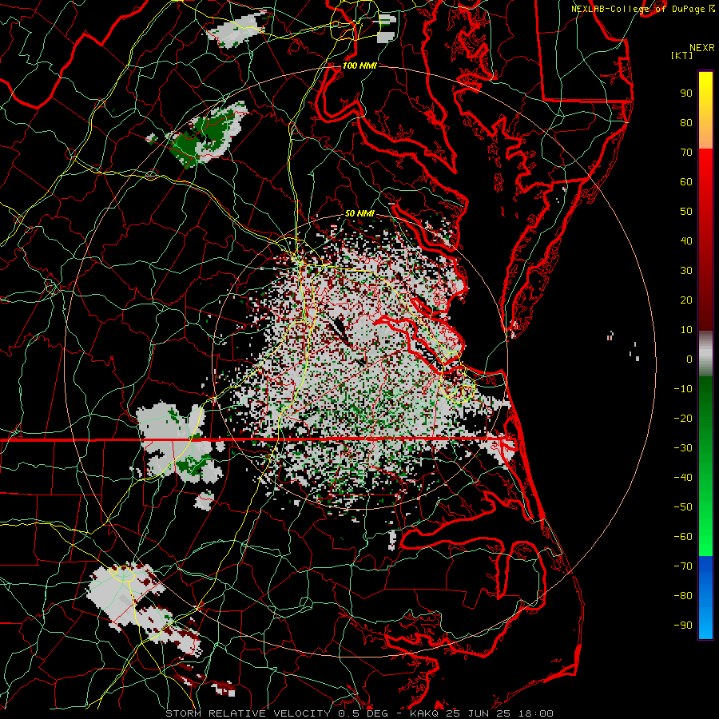Click the -30 knot scale label
Screen dimensions: 719x719
click(683, 448)
